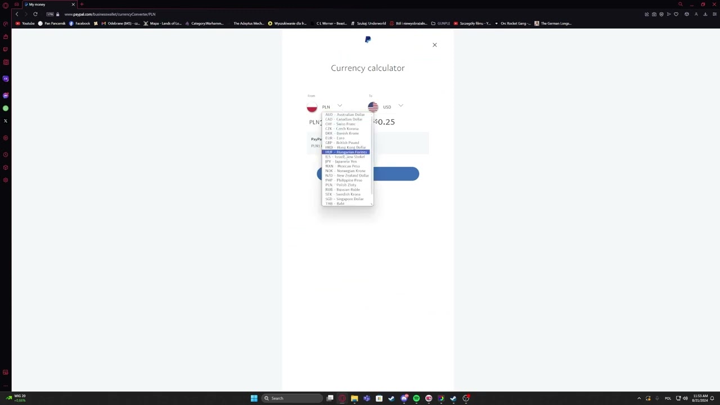720x405 pixels.
Task: Click the WIG 20 stock widget
Action: [x=16, y=398]
